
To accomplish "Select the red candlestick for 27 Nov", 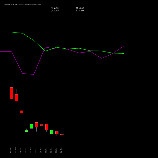I will click(37, 125).
